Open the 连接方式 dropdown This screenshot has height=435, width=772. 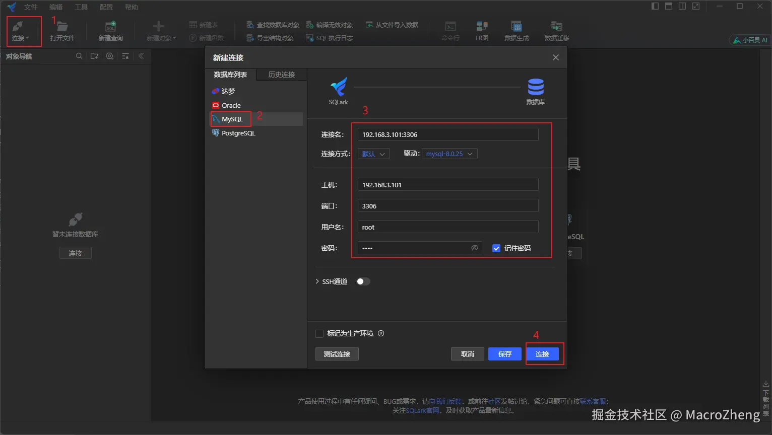coord(374,154)
